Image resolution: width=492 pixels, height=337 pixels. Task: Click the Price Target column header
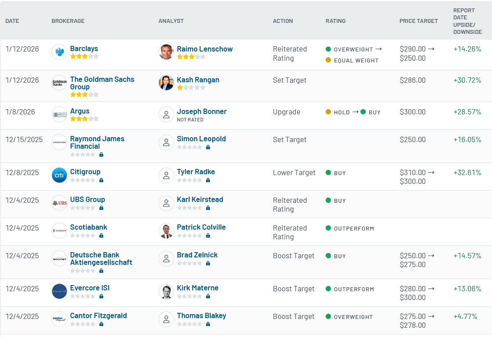[x=419, y=21]
